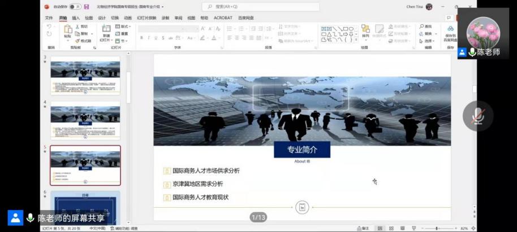Click the muted microphone icon

pyautogui.click(x=478, y=116)
